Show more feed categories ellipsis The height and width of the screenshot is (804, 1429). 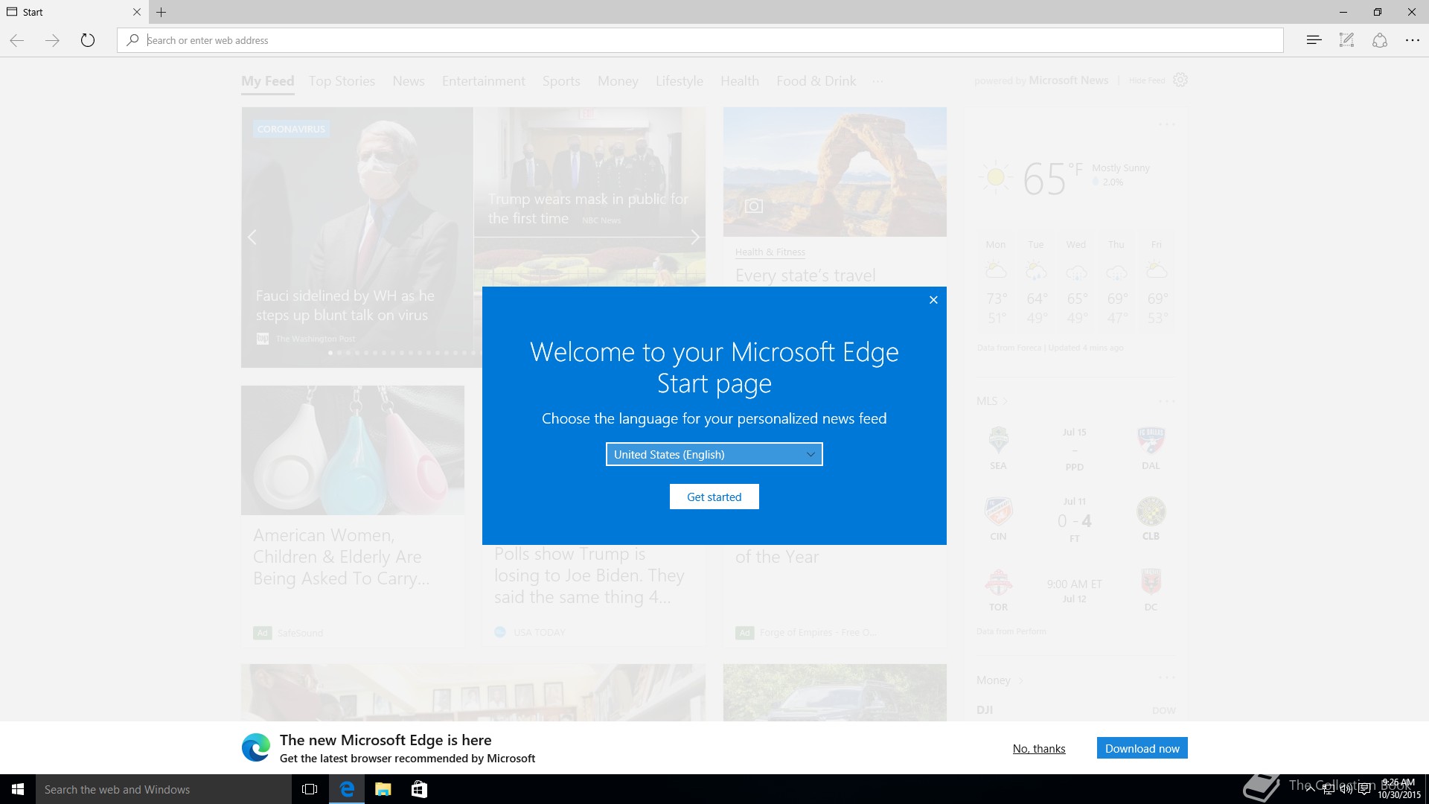coord(878,81)
